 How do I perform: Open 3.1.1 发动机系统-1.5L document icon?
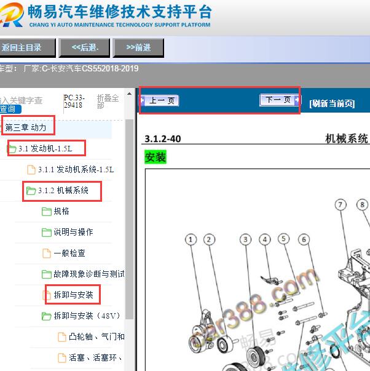click(x=31, y=169)
